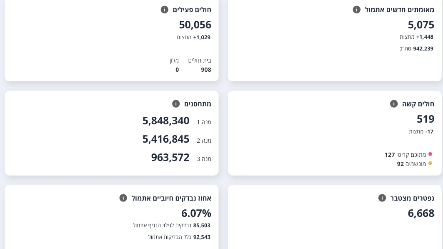Show info about נפטרים מצטבר
The height and width of the screenshot is (249, 443).
click(x=382, y=198)
